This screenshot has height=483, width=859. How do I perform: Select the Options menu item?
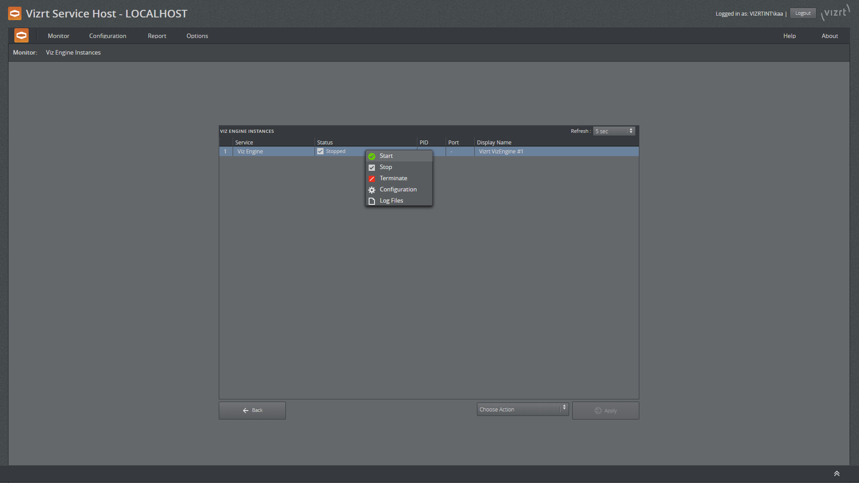coord(198,36)
